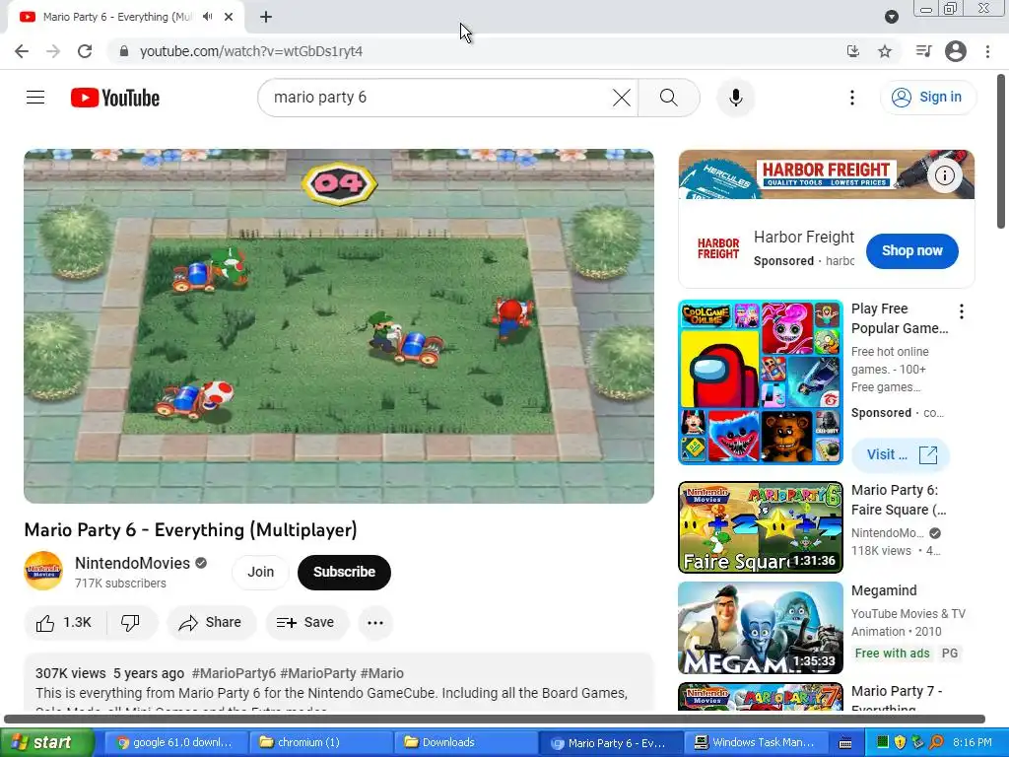Open the site lock information icon
1009x757 pixels.
(x=124, y=51)
